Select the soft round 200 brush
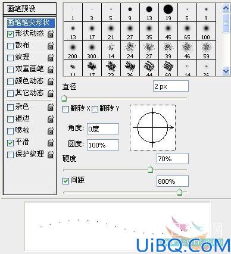 (x=73, y=51)
